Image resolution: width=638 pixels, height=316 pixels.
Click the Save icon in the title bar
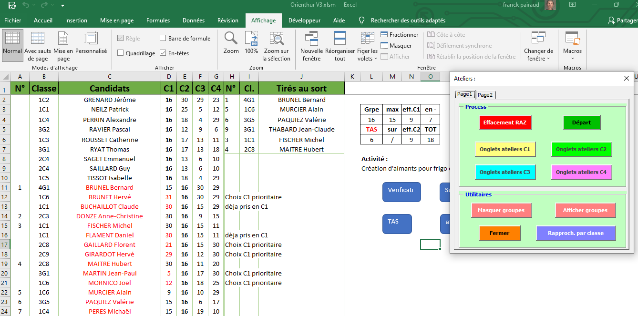pyautogui.click(x=11, y=5)
